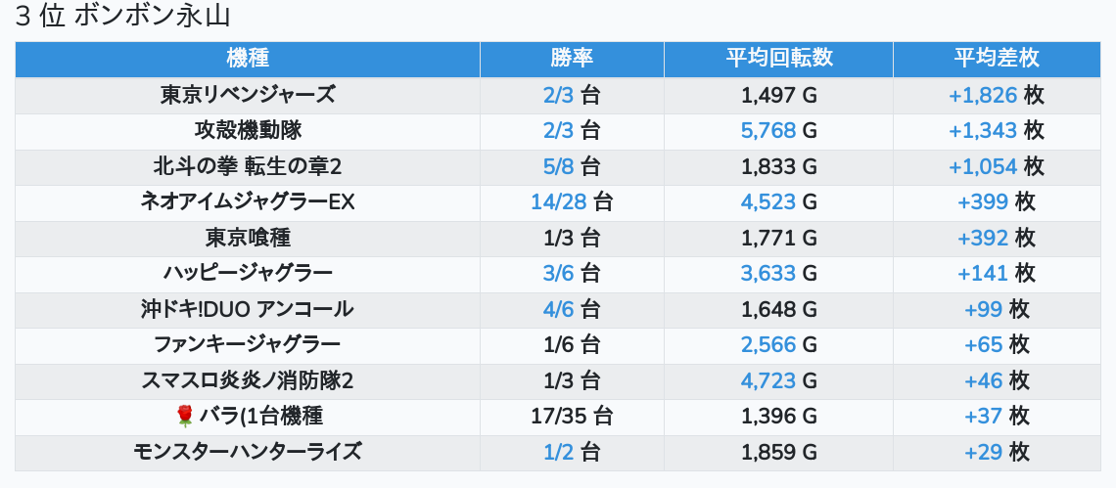Select the ハッピージャグラー machine name

coord(248,273)
